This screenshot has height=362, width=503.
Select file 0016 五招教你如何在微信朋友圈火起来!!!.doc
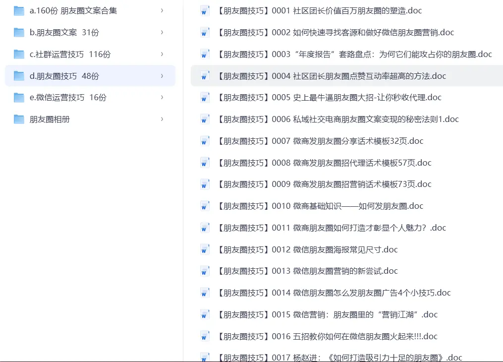[347, 336]
